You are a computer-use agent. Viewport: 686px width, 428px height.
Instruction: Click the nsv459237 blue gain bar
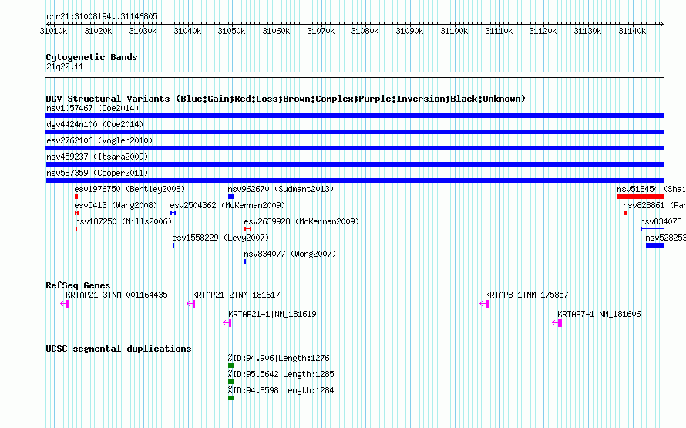pos(355,164)
